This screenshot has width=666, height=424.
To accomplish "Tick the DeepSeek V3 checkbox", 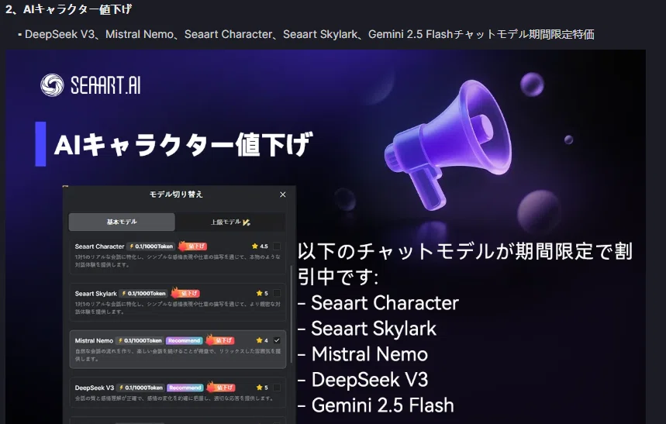I will 277,388.
